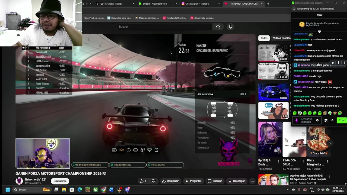
Task: Open options menu for Pizza Margherita video
Action: [327, 162]
